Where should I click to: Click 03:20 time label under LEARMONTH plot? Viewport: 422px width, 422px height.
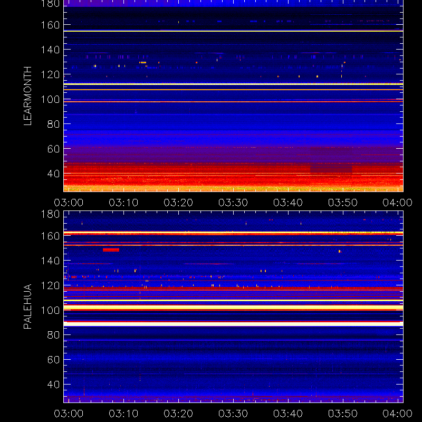pyautogui.click(x=178, y=203)
